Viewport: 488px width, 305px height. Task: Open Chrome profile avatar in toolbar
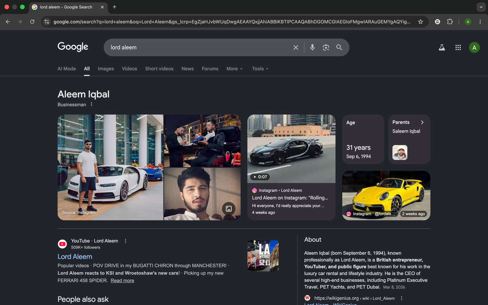pyautogui.click(x=468, y=22)
